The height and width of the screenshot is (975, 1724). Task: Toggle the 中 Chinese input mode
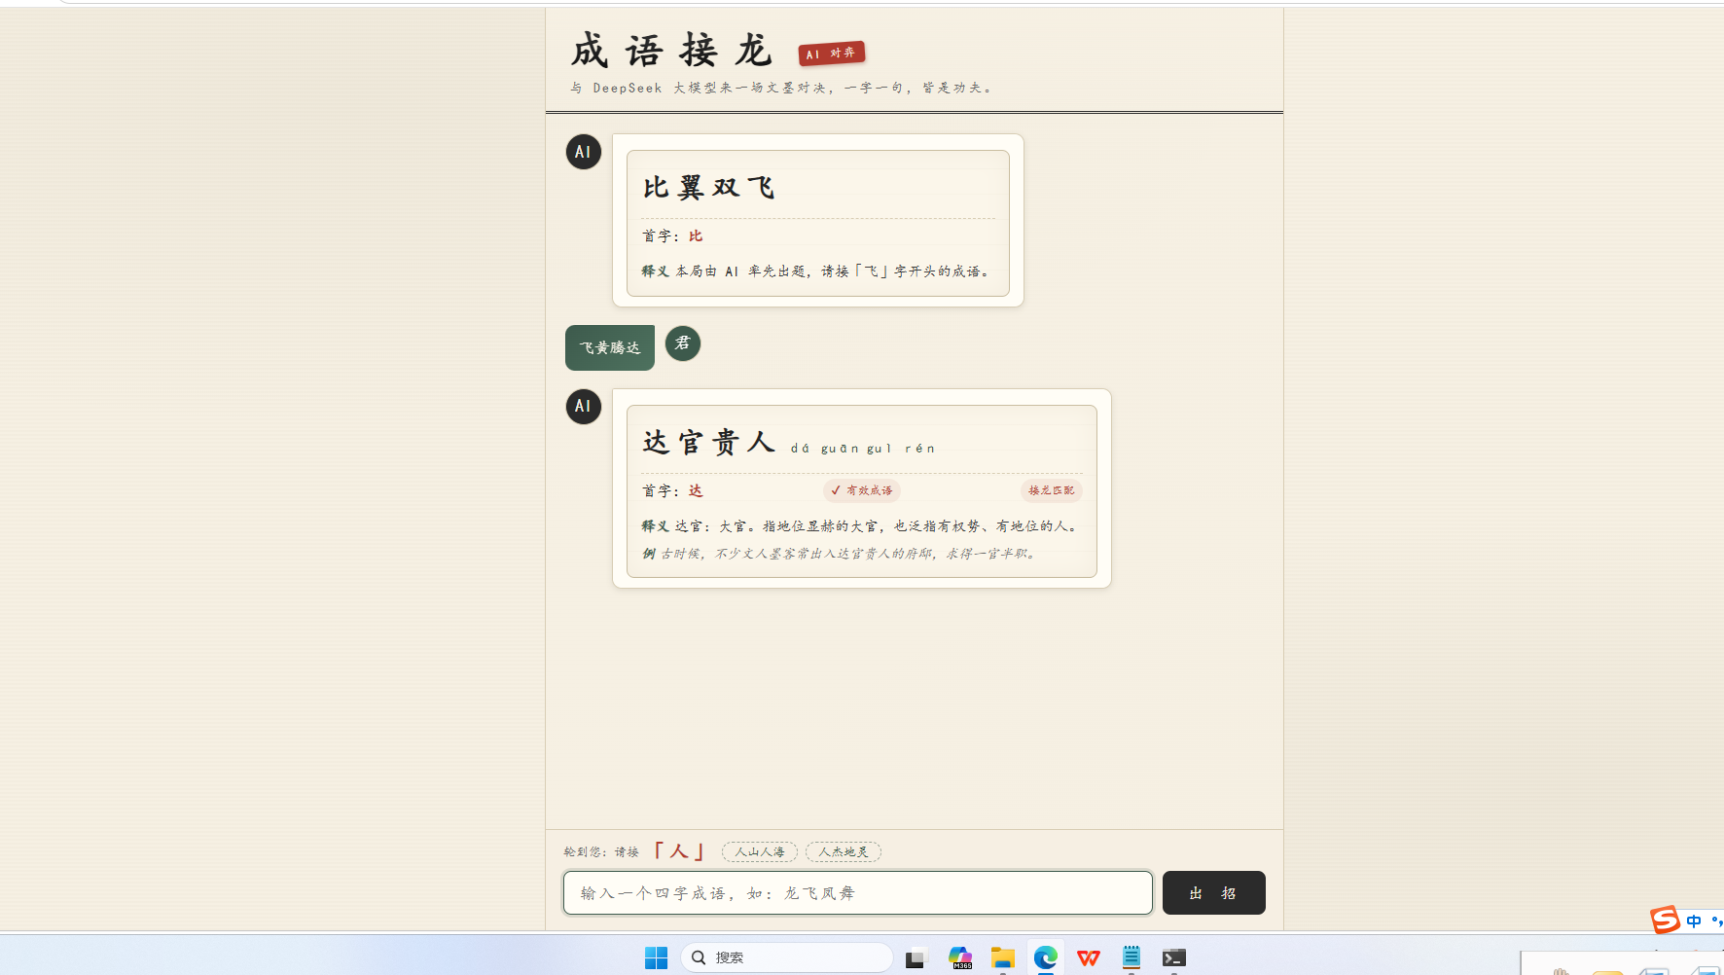(x=1694, y=921)
